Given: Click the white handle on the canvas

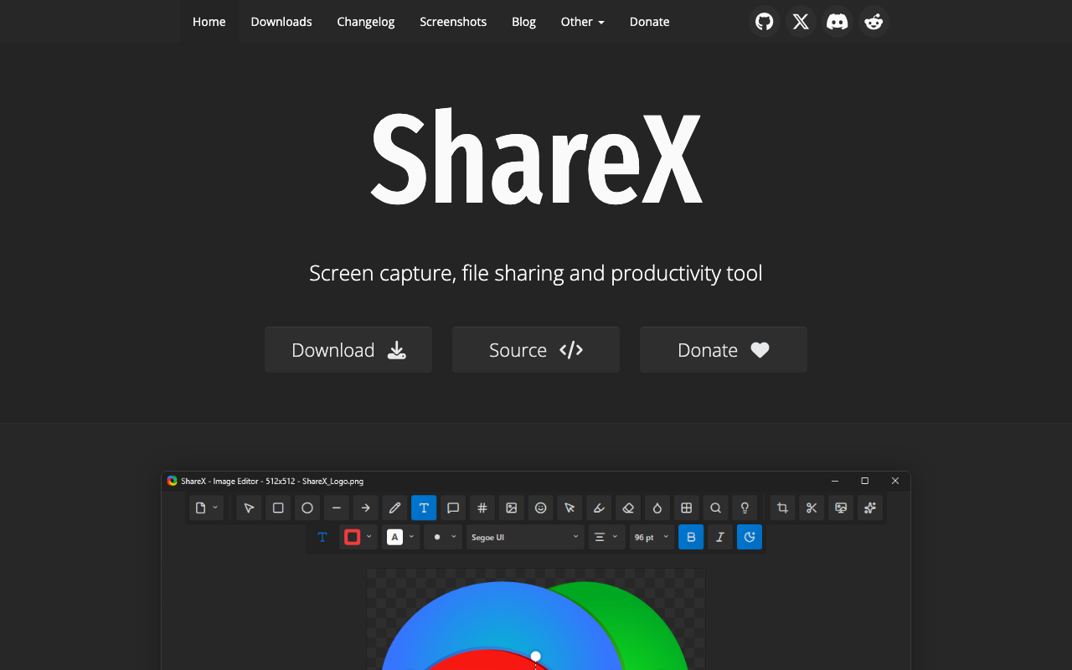Looking at the screenshot, I should 536,656.
